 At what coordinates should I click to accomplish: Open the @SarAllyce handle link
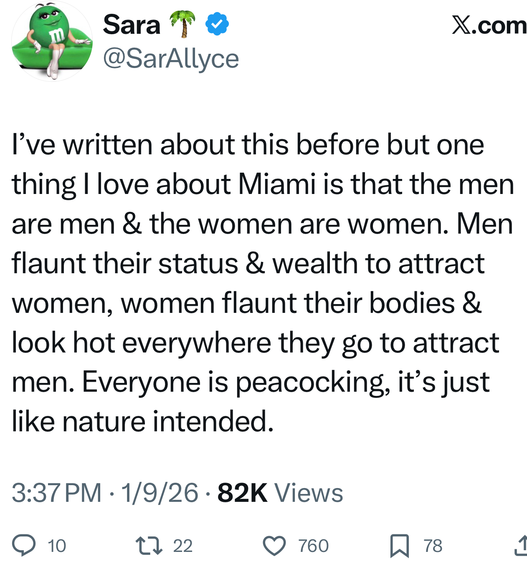click(171, 58)
